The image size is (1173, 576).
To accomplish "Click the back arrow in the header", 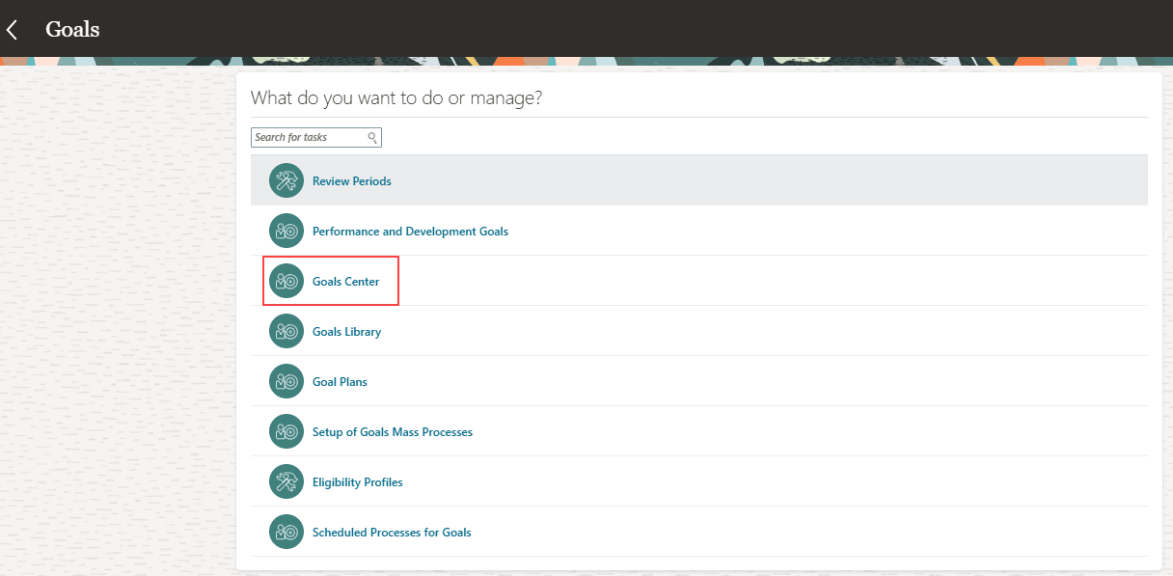I will click(14, 29).
